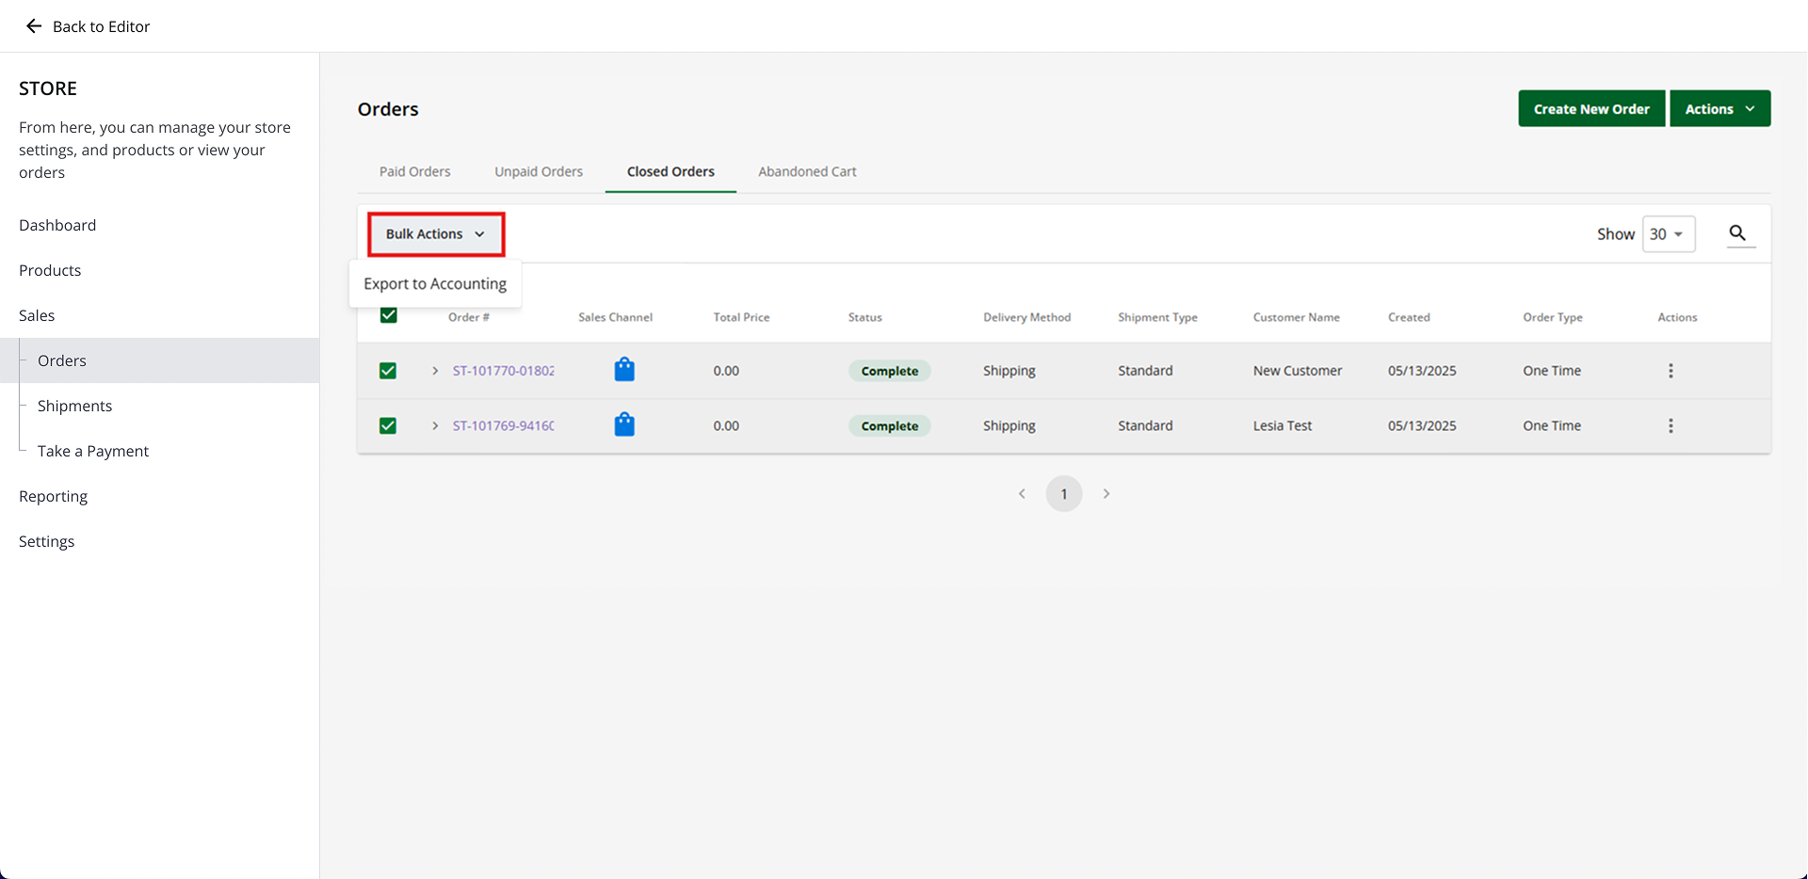The height and width of the screenshot is (879, 1808).
Task: Uncheck order ST-101770 checkbox
Action: pos(388,371)
